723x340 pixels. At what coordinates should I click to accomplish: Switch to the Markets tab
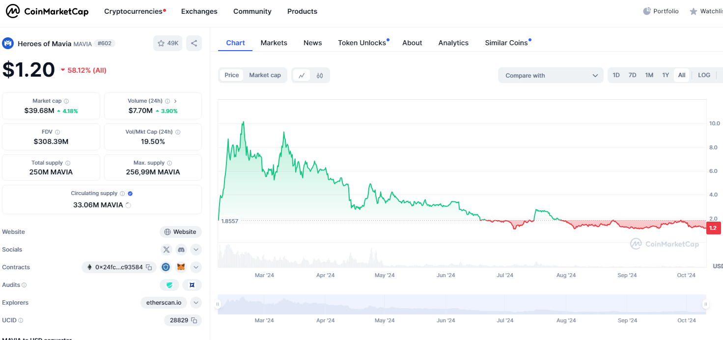[274, 43]
